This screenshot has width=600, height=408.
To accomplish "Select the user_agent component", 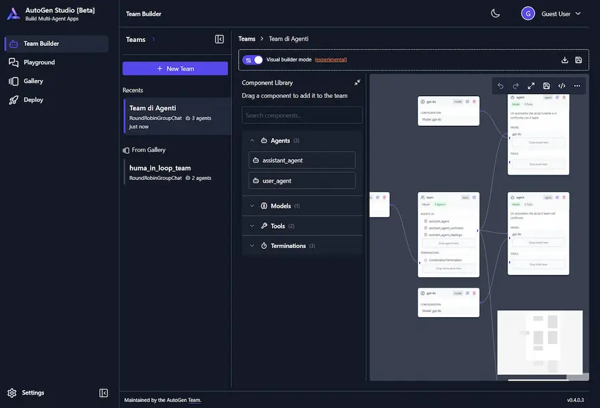I will pos(302,180).
